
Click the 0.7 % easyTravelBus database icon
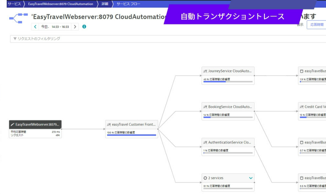(x=302, y=142)
